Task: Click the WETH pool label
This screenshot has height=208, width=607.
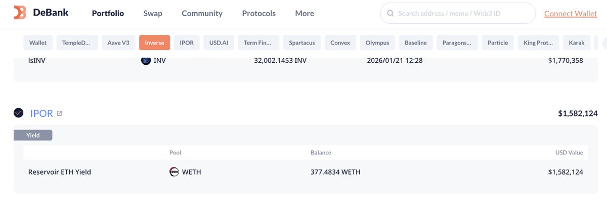Action: click(192, 172)
